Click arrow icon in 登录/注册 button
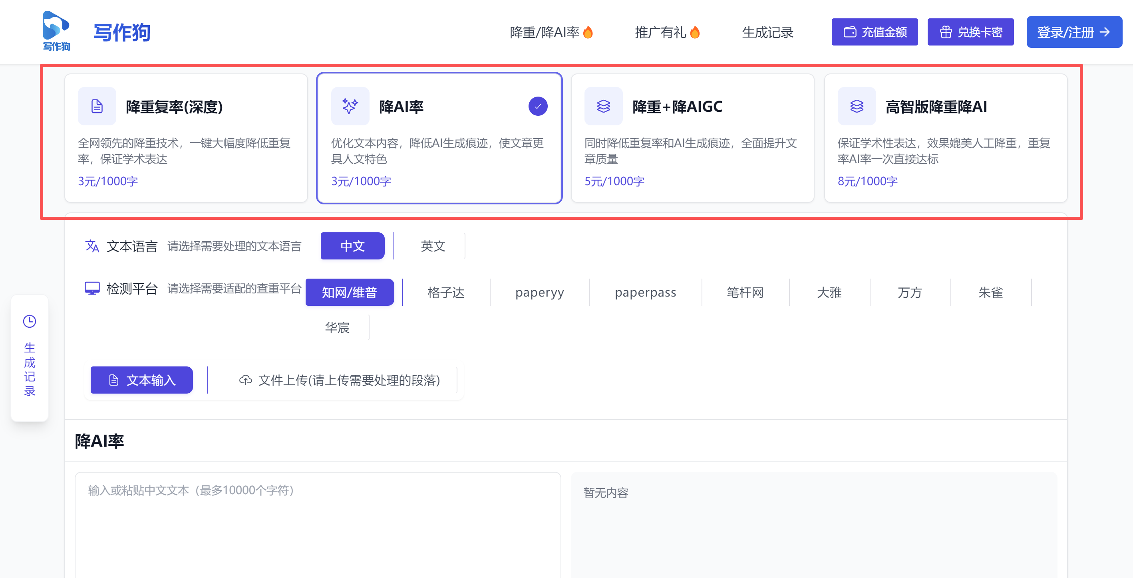Viewport: 1133px width, 578px height. click(1104, 32)
